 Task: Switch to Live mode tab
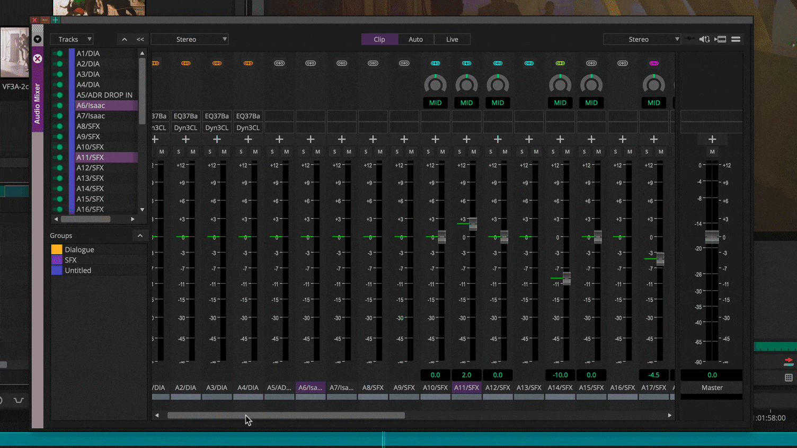point(452,39)
